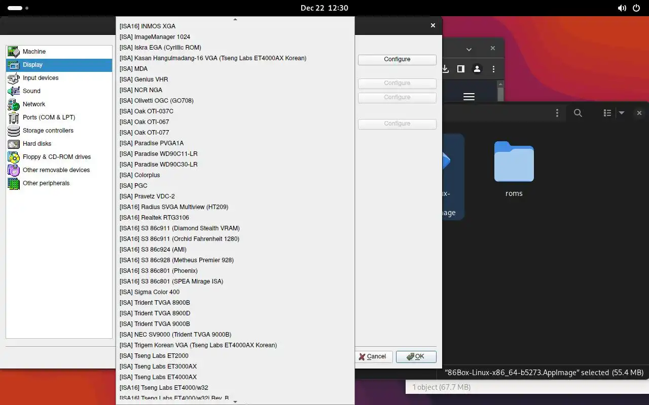Select Sound in the settings list
Image resolution: width=649 pixels, height=405 pixels.
[x=59, y=91]
